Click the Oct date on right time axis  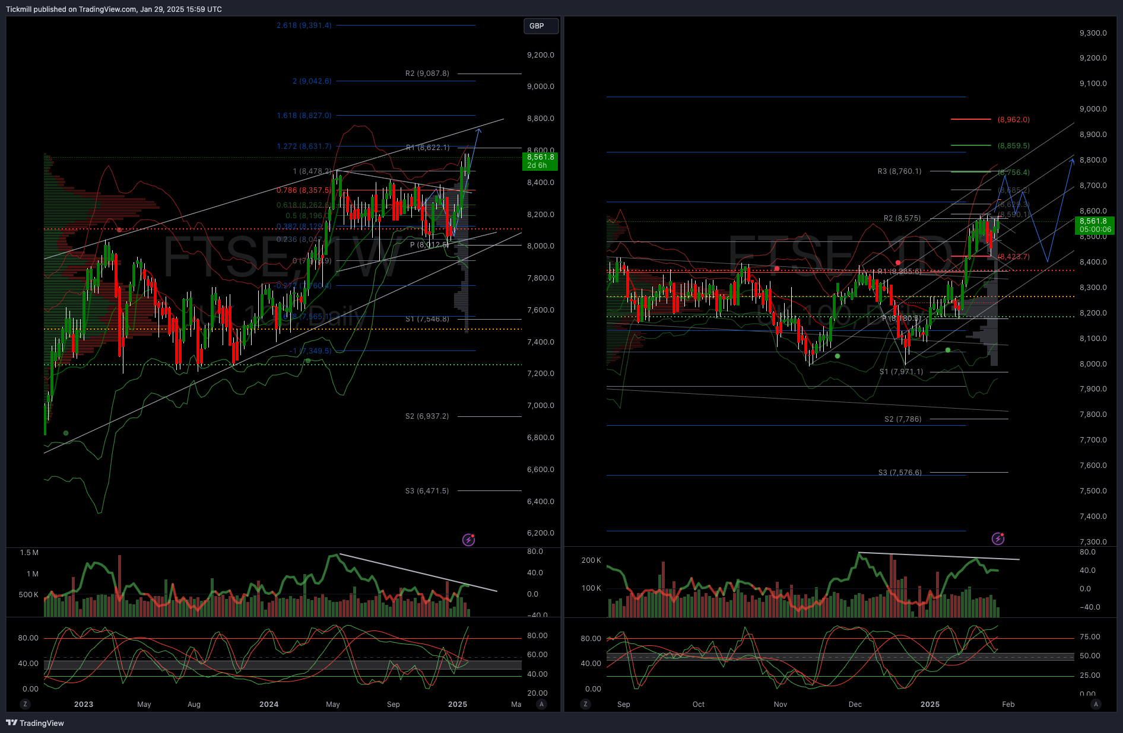pos(699,705)
